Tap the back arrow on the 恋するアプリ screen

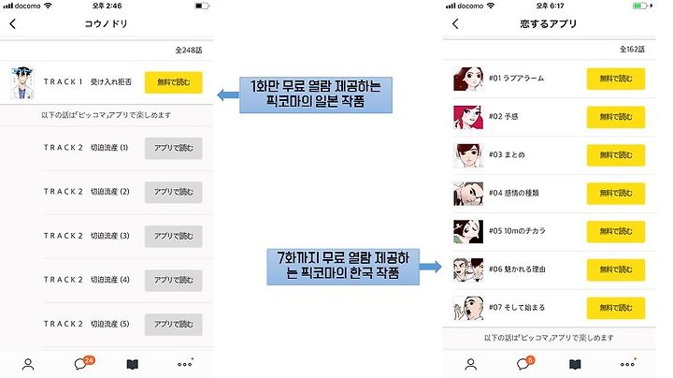click(x=455, y=24)
